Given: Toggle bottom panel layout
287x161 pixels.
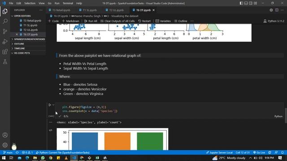Looking at the screenshot, I should 246,3.
